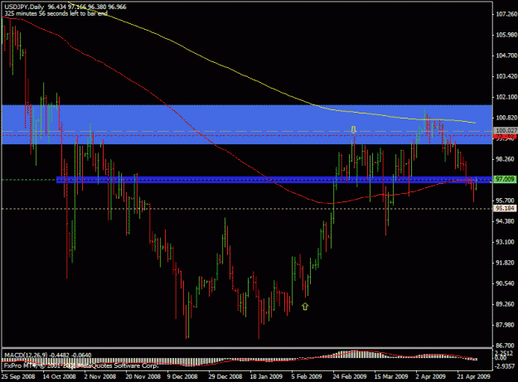Click the 107.260 price axis value
This screenshot has width=518, height=382.
pyautogui.click(x=506, y=14)
